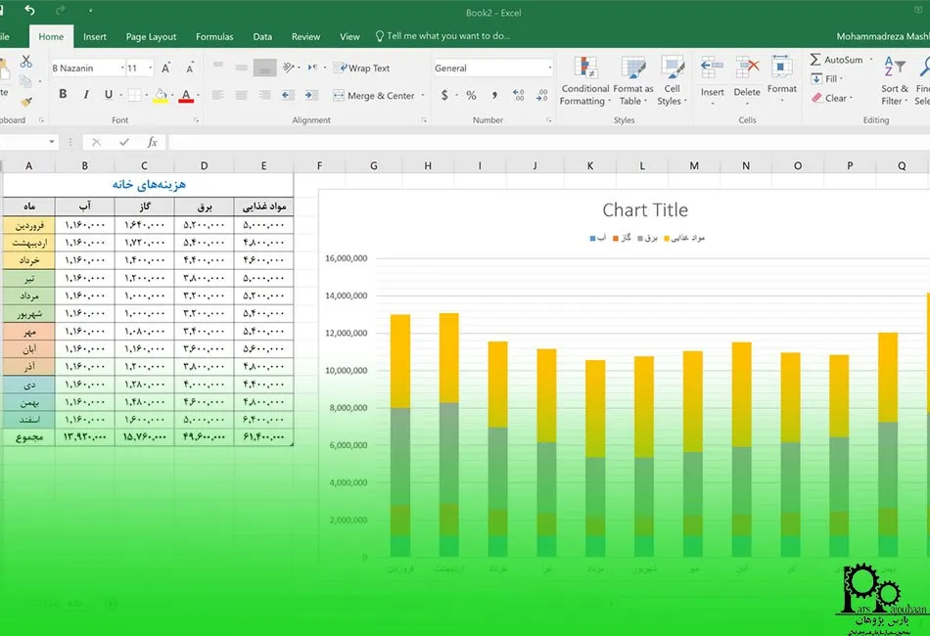The width and height of the screenshot is (930, 636).
Task: Open the B Nazanin font name dropdown
Action: (122, 68)
